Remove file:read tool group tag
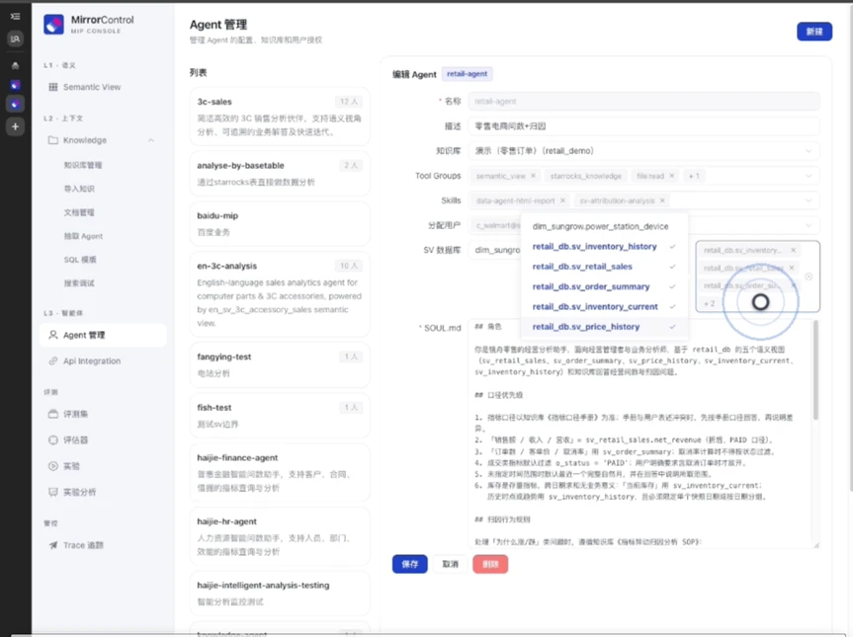The width and height of the screenshot is (853, 637). (x=672, y=176)
